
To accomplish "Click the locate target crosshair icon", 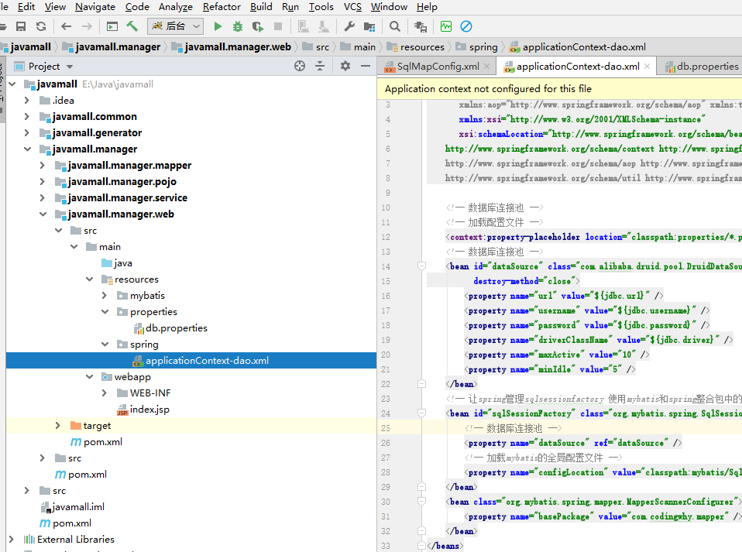I will coord(300,67).
